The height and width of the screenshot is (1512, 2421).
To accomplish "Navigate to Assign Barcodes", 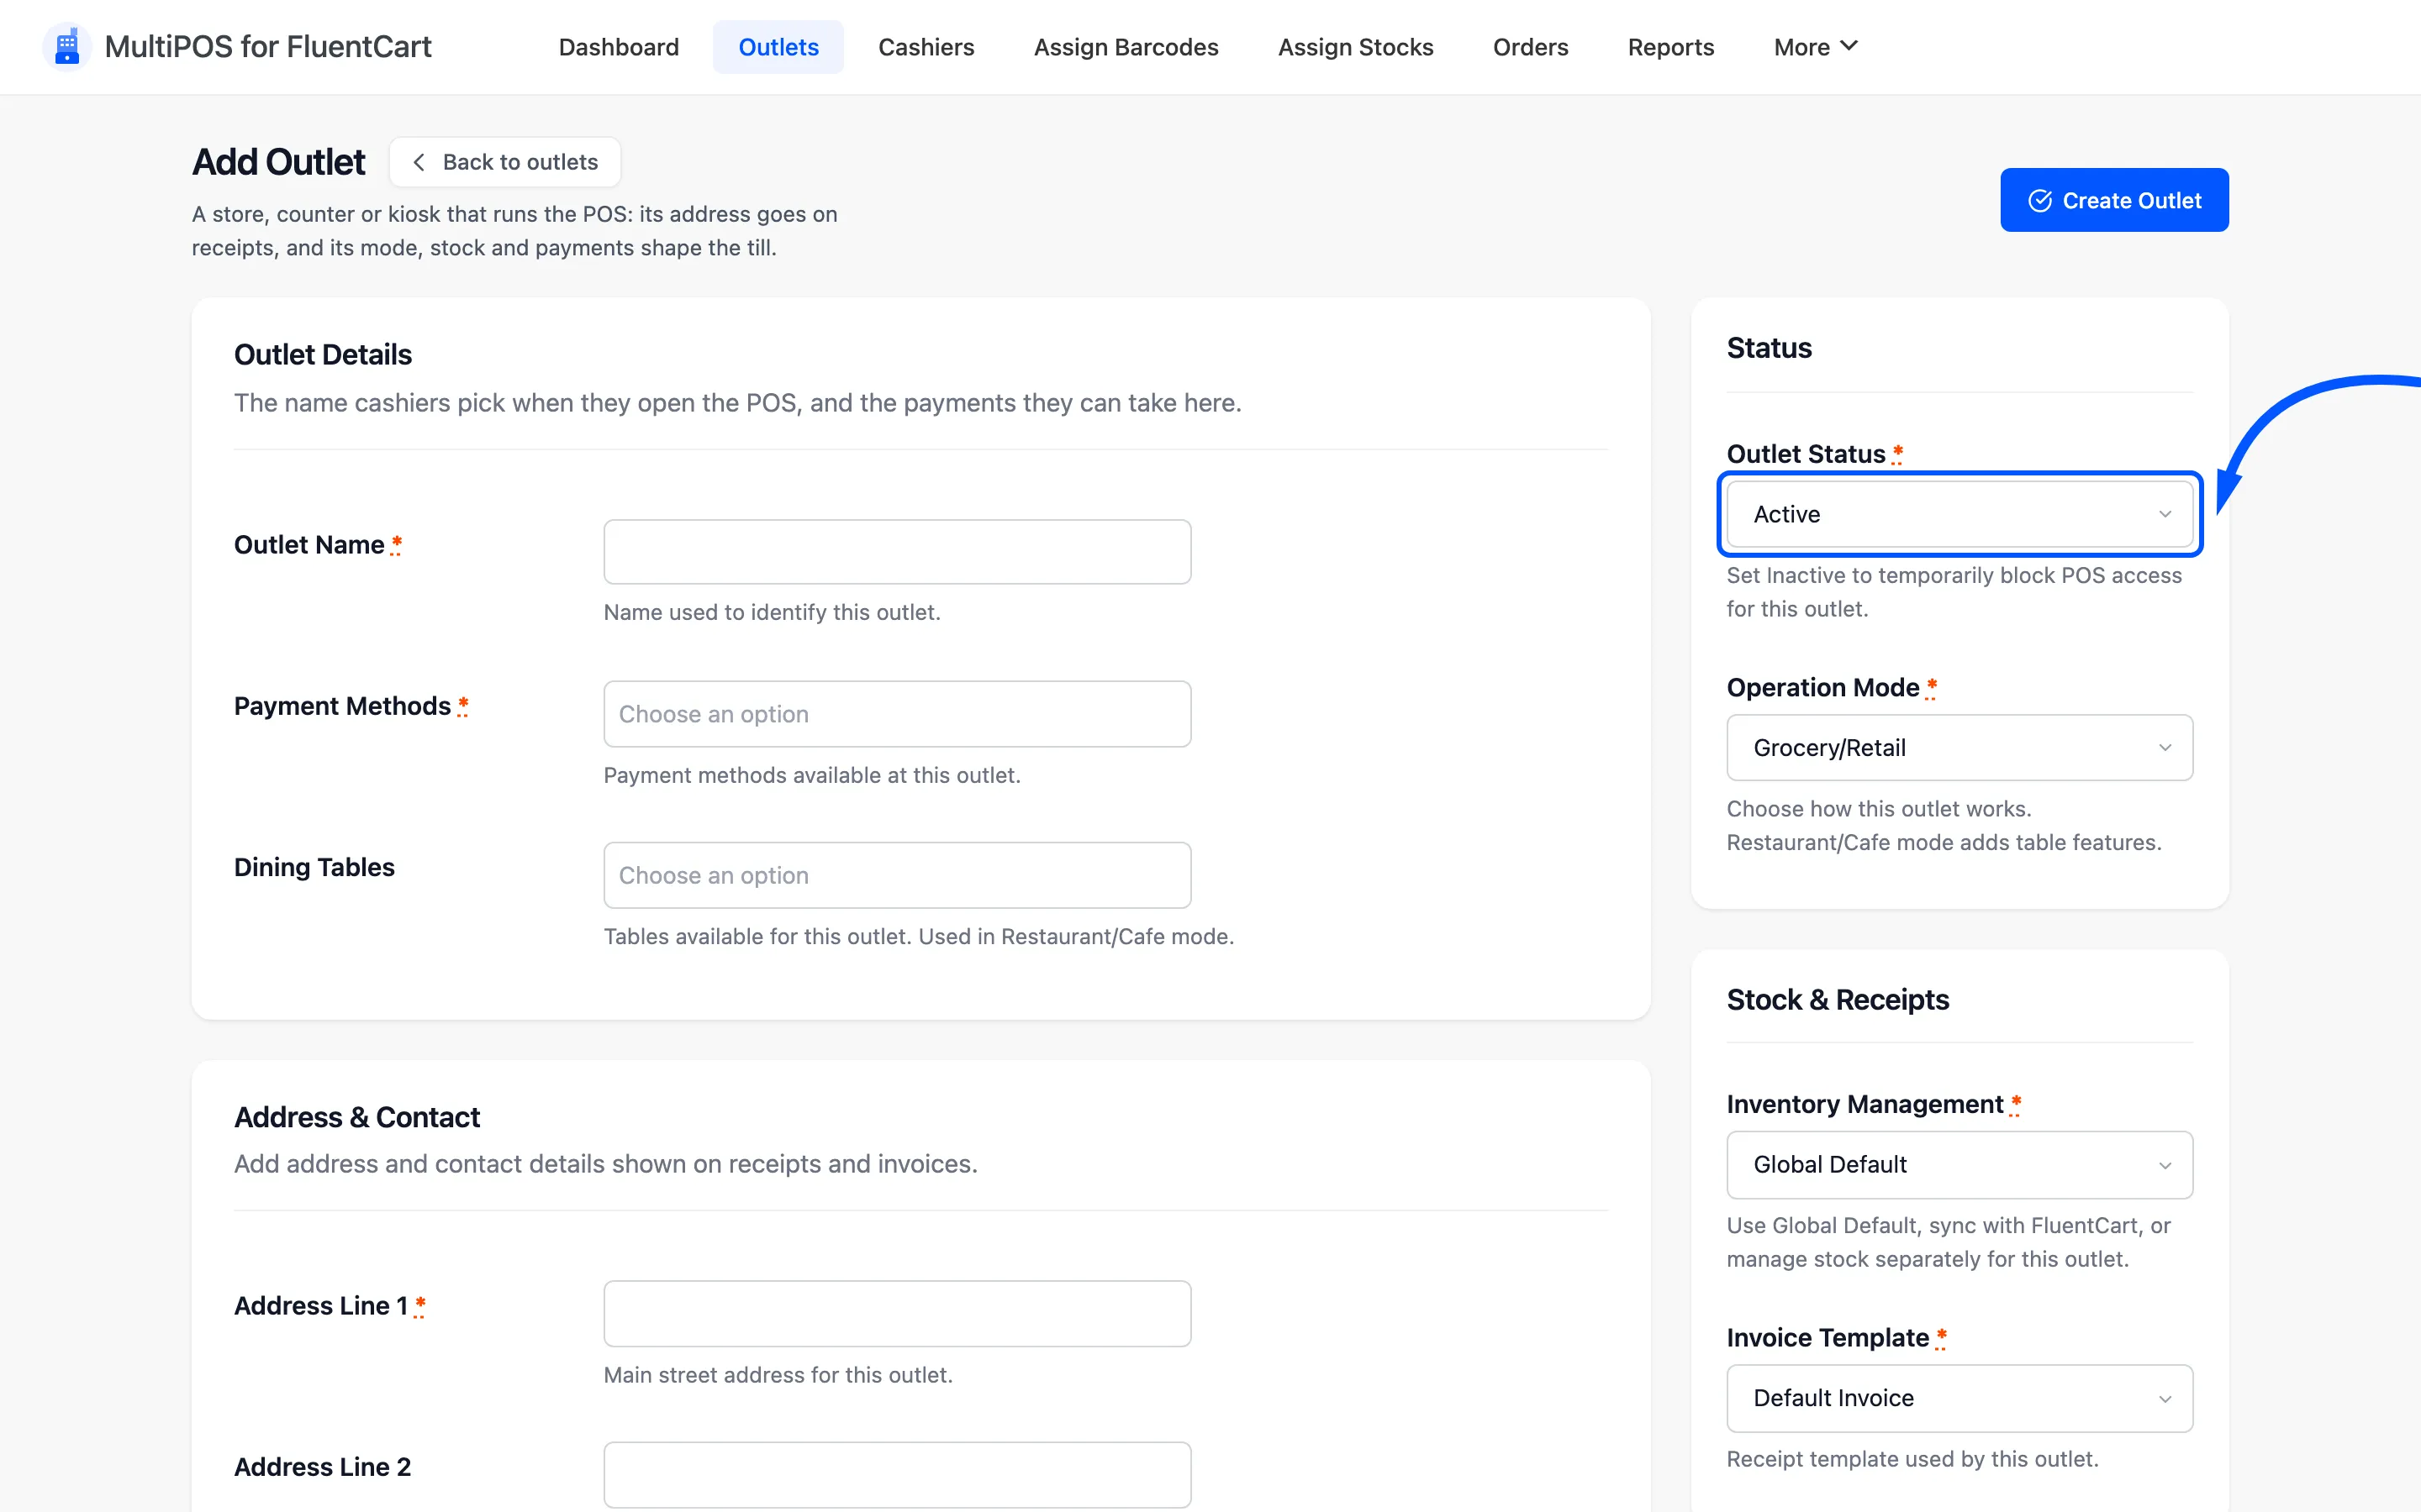I will click(x=1126, y=47).
